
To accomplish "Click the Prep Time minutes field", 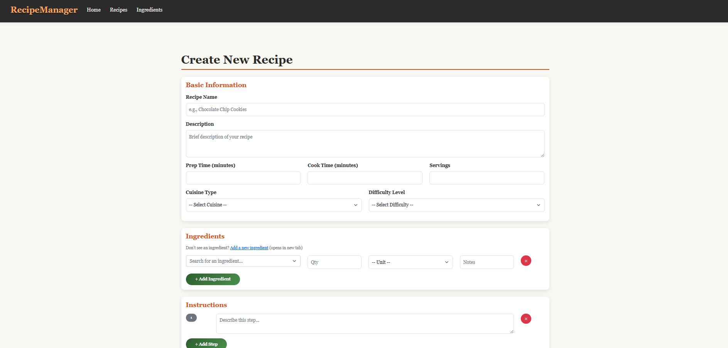I will coord(243,178).
